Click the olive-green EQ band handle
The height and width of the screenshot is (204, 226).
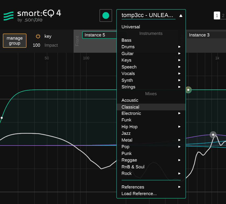pos(188,90)
